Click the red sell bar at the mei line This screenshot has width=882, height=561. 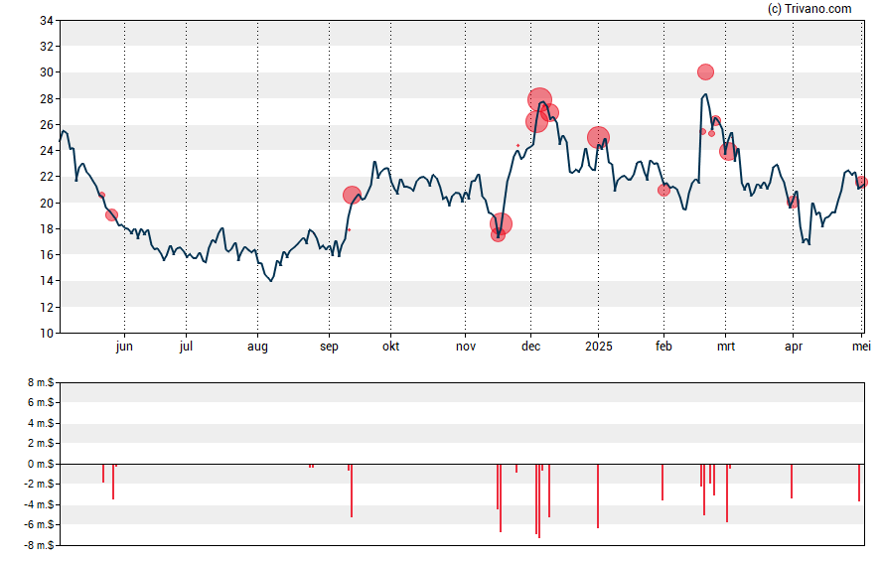pos(859,483)
